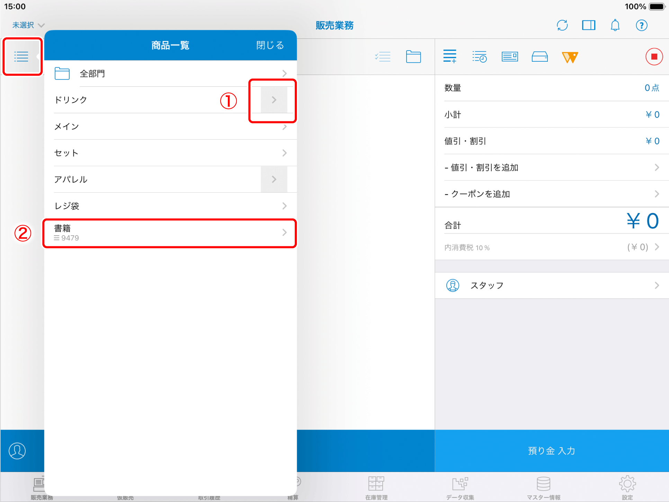Click the refresh sync icon
The image size is (669, 502).
562,25
